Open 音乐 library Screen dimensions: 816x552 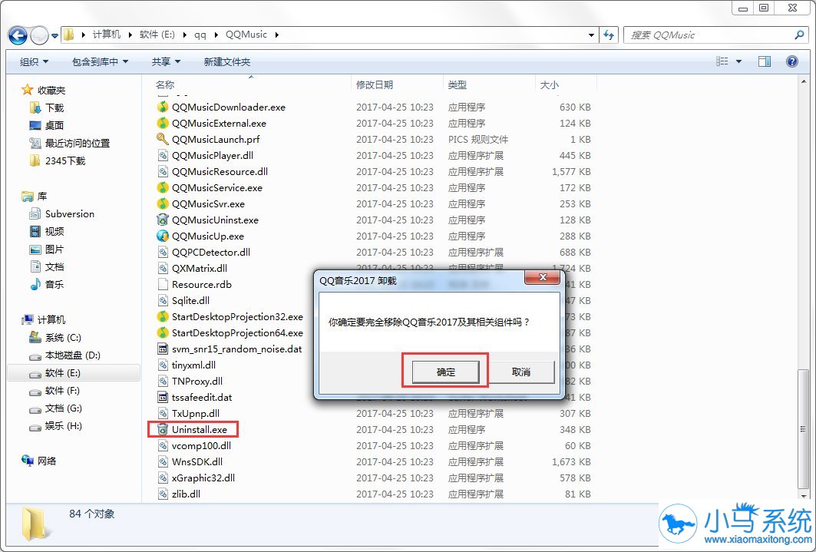point(55,285)
